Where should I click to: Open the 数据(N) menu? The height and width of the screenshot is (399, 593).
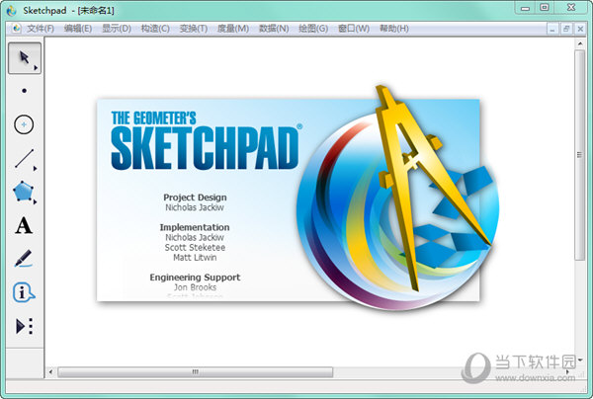[274, 29]
